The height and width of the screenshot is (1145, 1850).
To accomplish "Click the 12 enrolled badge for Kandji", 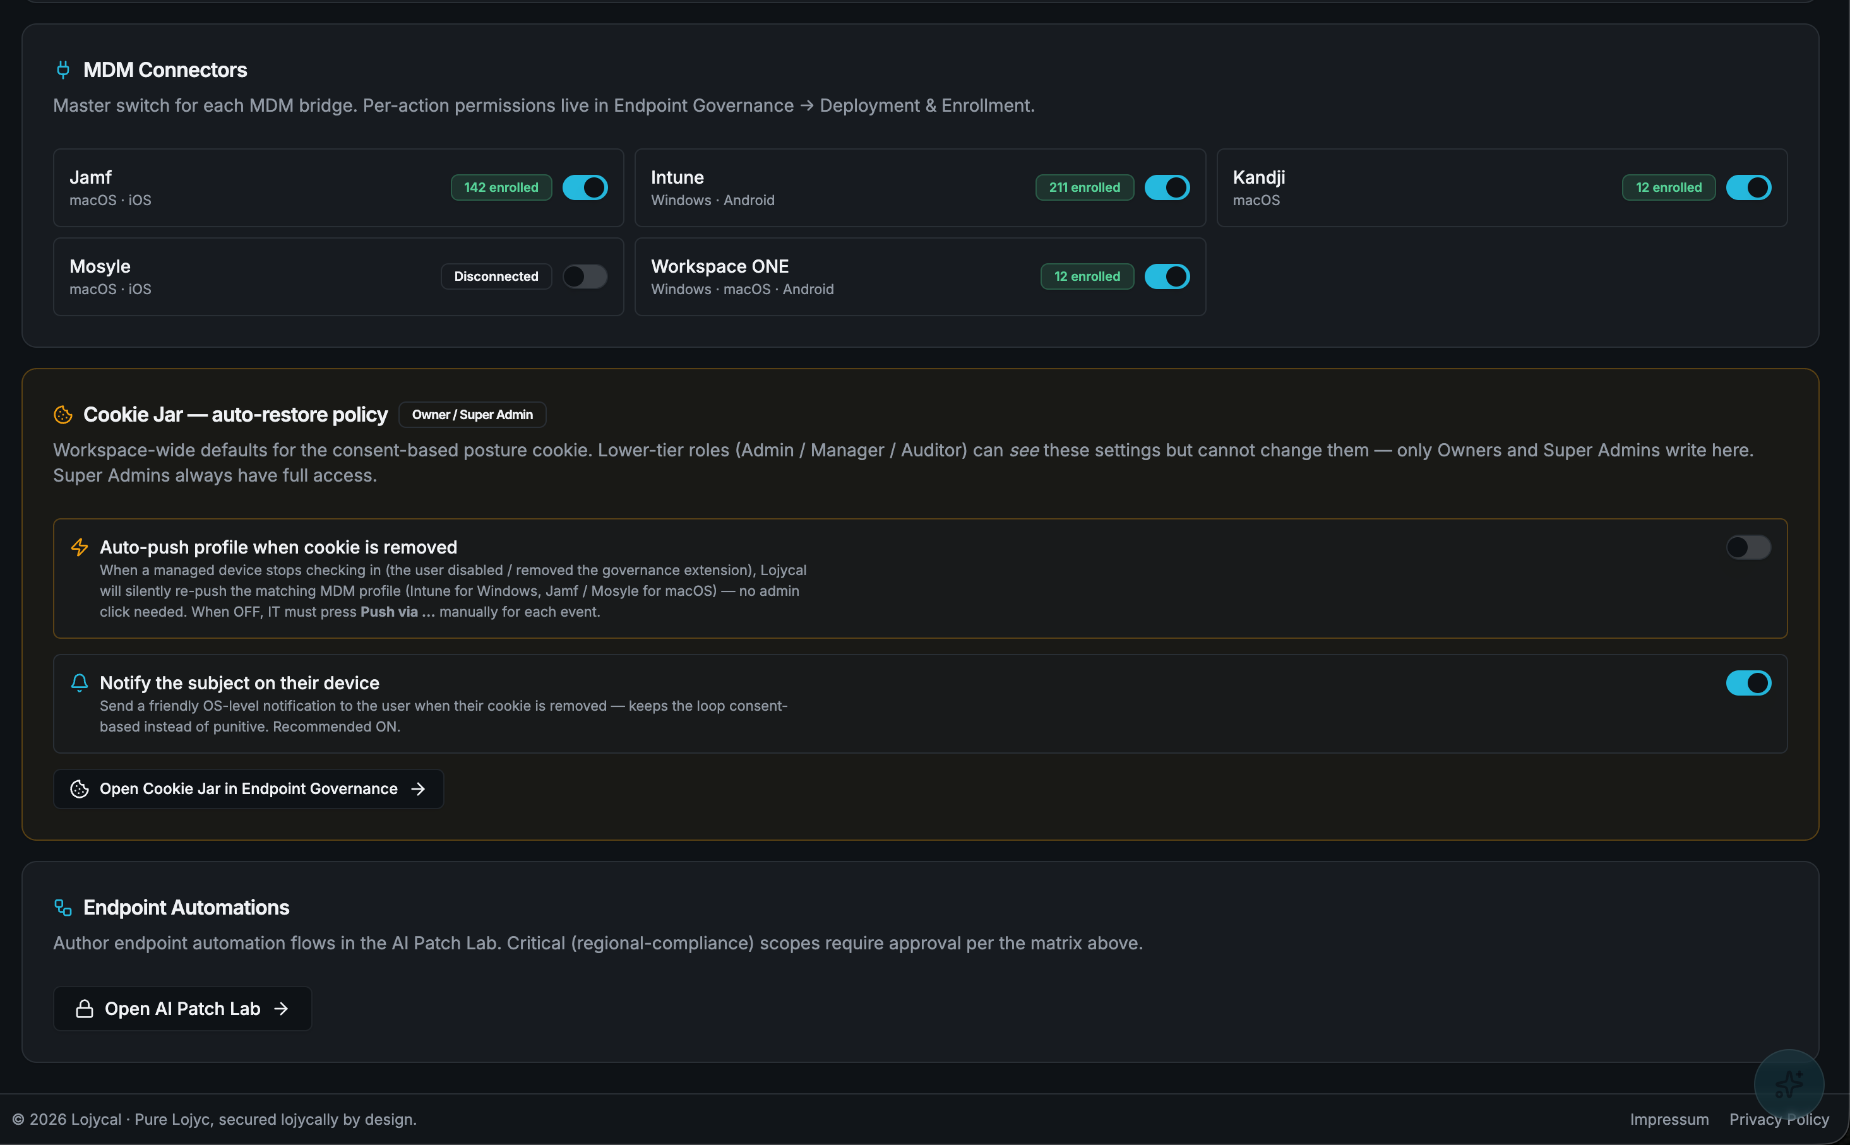I will coord(1668,188).
